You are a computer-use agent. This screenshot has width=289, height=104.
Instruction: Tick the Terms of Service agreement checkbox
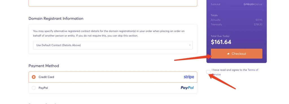208,72
